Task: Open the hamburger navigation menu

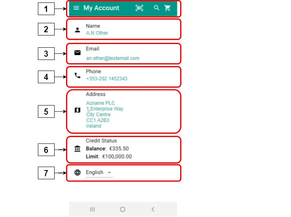Action: click(x=76, y=8)
